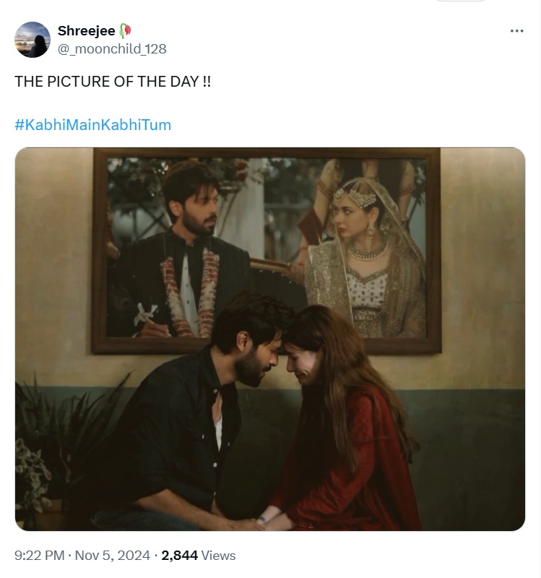
Task: Click the #KabhiMainKabhiTum hashtag
Action: [x=92, y=124]
